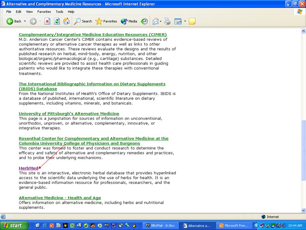Open the Favorites menu

point(44,12)
